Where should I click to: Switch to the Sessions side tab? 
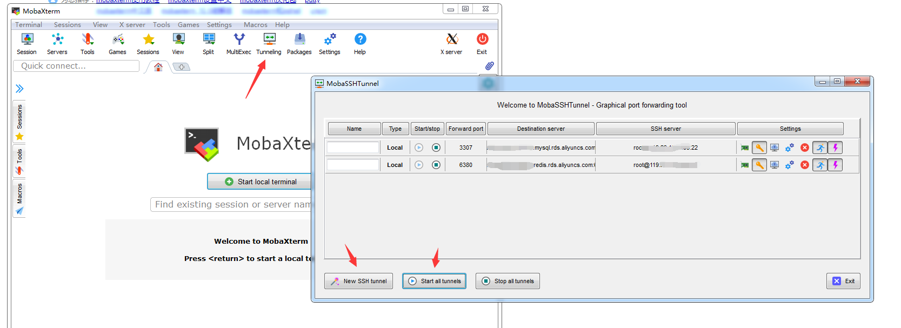(19, 122)
